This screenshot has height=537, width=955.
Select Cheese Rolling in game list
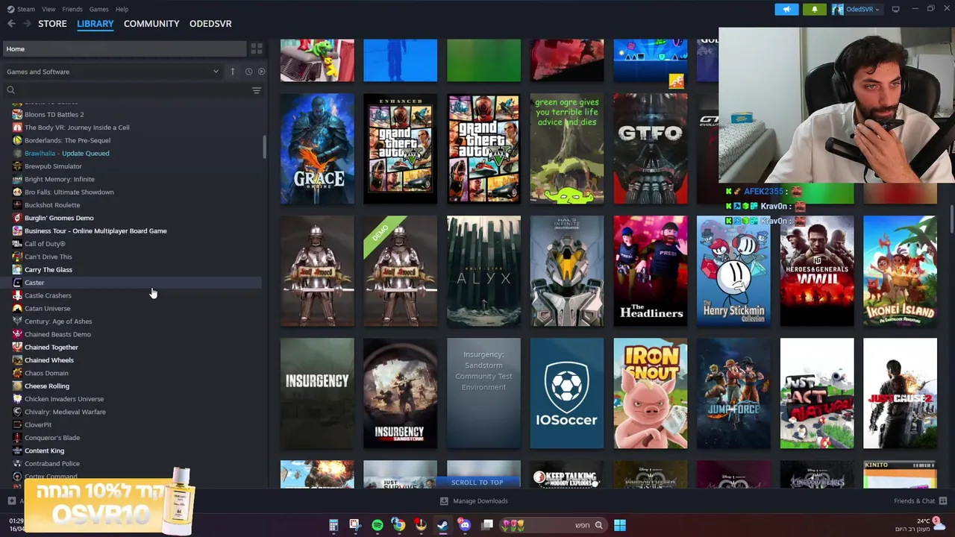(47, 386)
